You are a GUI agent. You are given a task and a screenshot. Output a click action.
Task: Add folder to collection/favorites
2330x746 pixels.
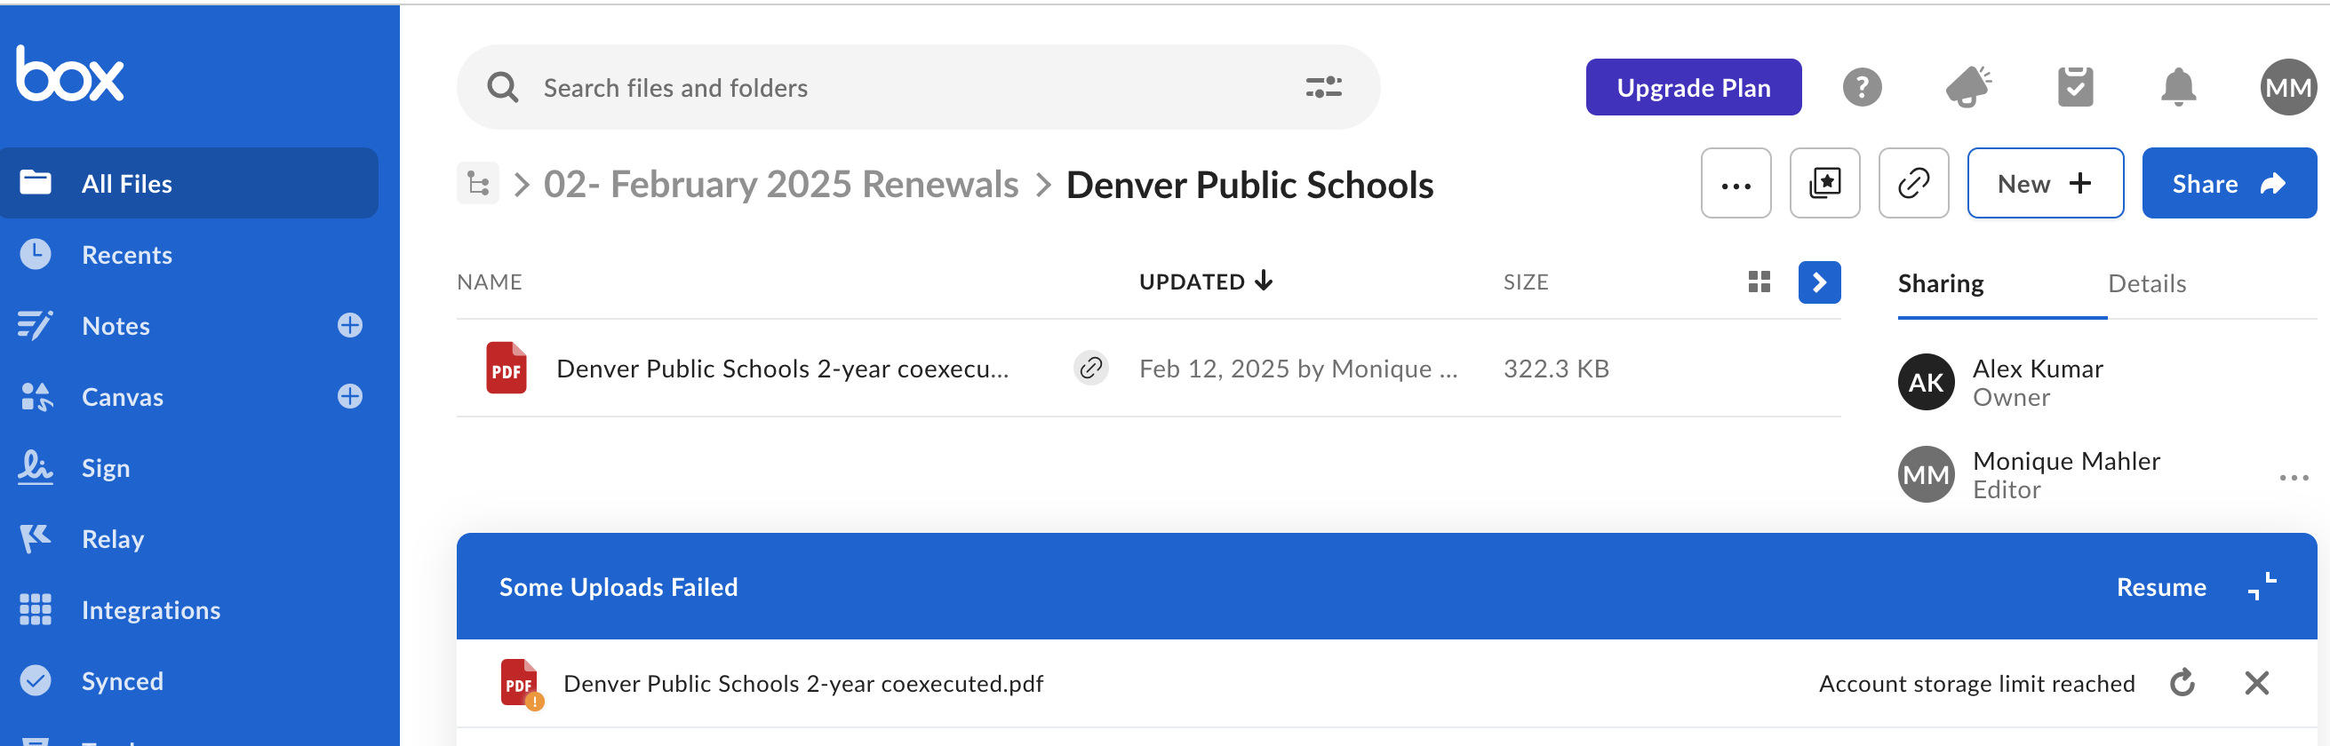tap(1824, 184)
